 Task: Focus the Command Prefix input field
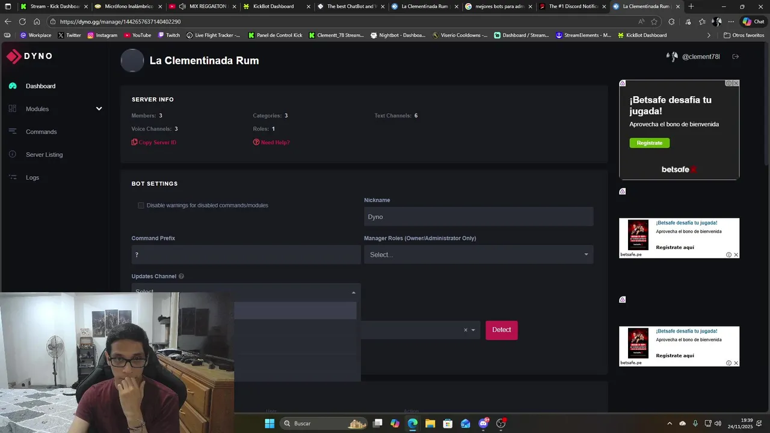pyautogui.click(x=246, y=254)
